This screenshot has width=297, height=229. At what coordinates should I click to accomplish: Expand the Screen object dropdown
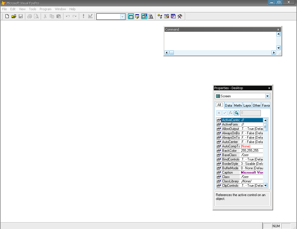[267, 96]
